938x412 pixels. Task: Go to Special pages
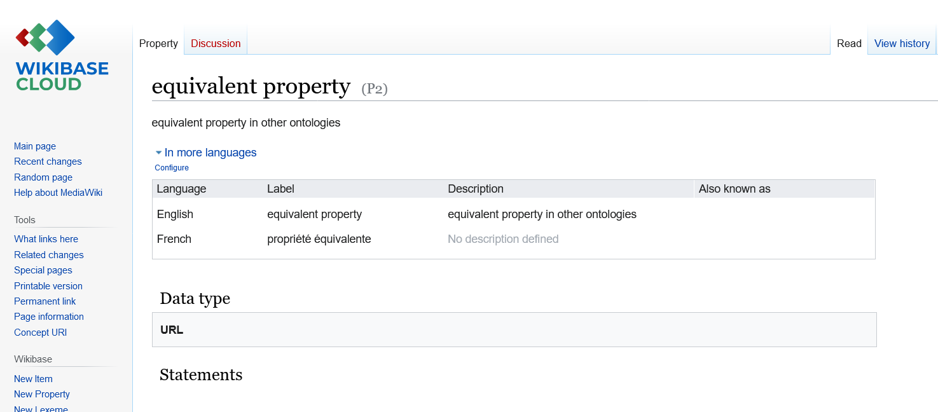point(43,270)
